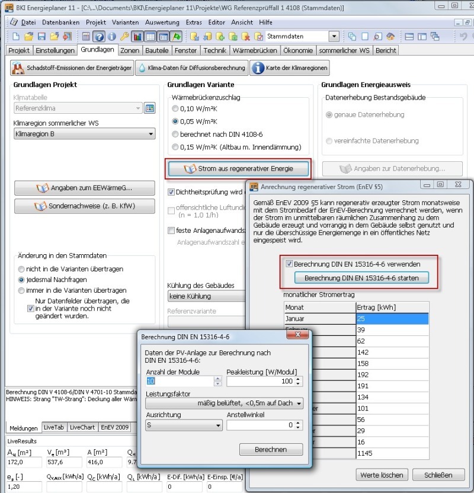Click the database with green plus icon
Viewport: 474px width, 493px height.
220,37
